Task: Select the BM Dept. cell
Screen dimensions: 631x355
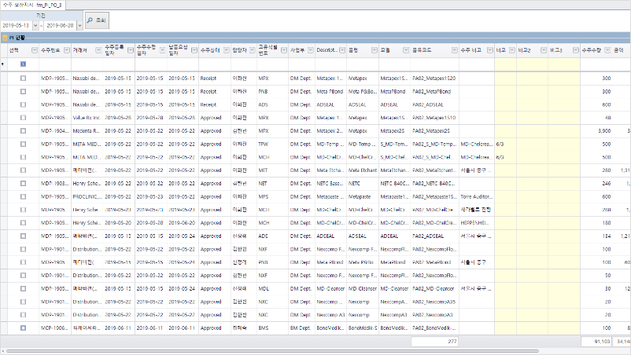Action: click(301, 328)
